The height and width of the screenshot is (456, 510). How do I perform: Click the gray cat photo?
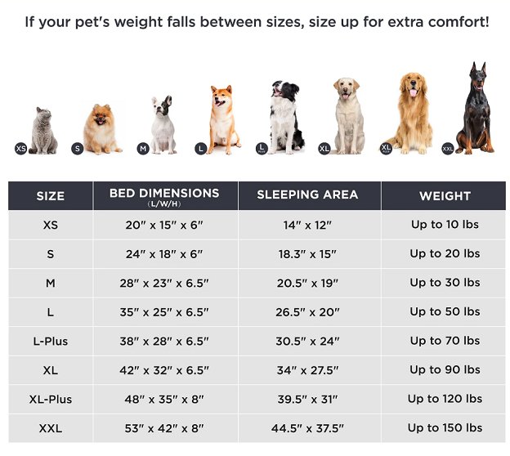tap(44, 130)
